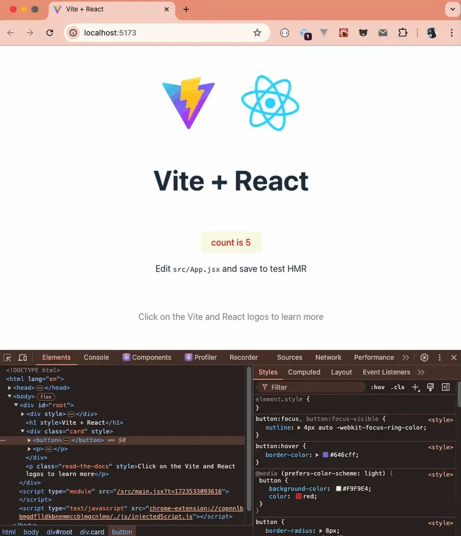Switch to the Sources tab

tap(290, 358)
